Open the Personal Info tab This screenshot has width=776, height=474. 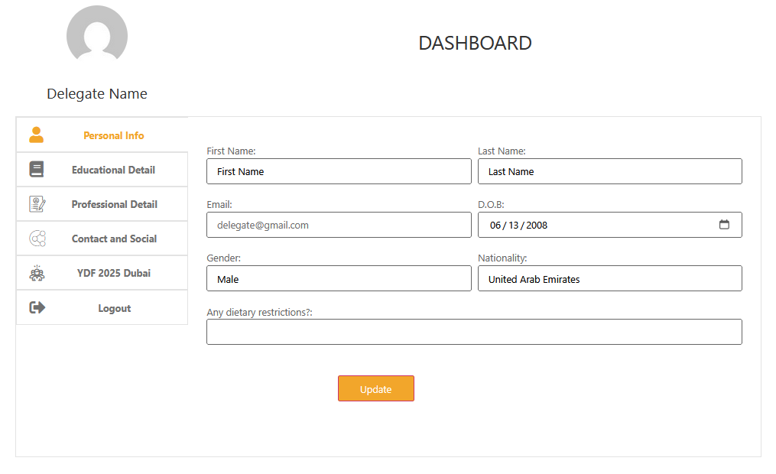coord(102,135)
